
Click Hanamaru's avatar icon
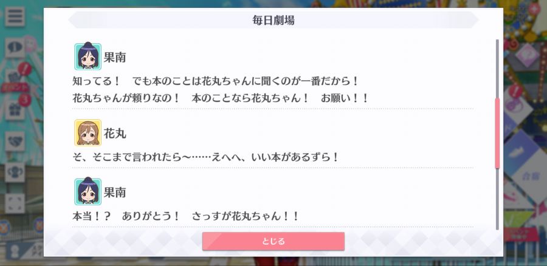click(88, 132)
